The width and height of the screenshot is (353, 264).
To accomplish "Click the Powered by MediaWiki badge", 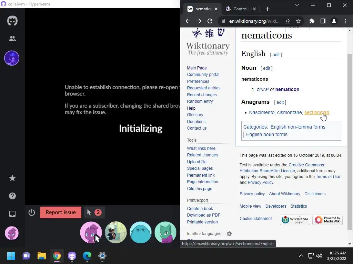I will [327, 220].
